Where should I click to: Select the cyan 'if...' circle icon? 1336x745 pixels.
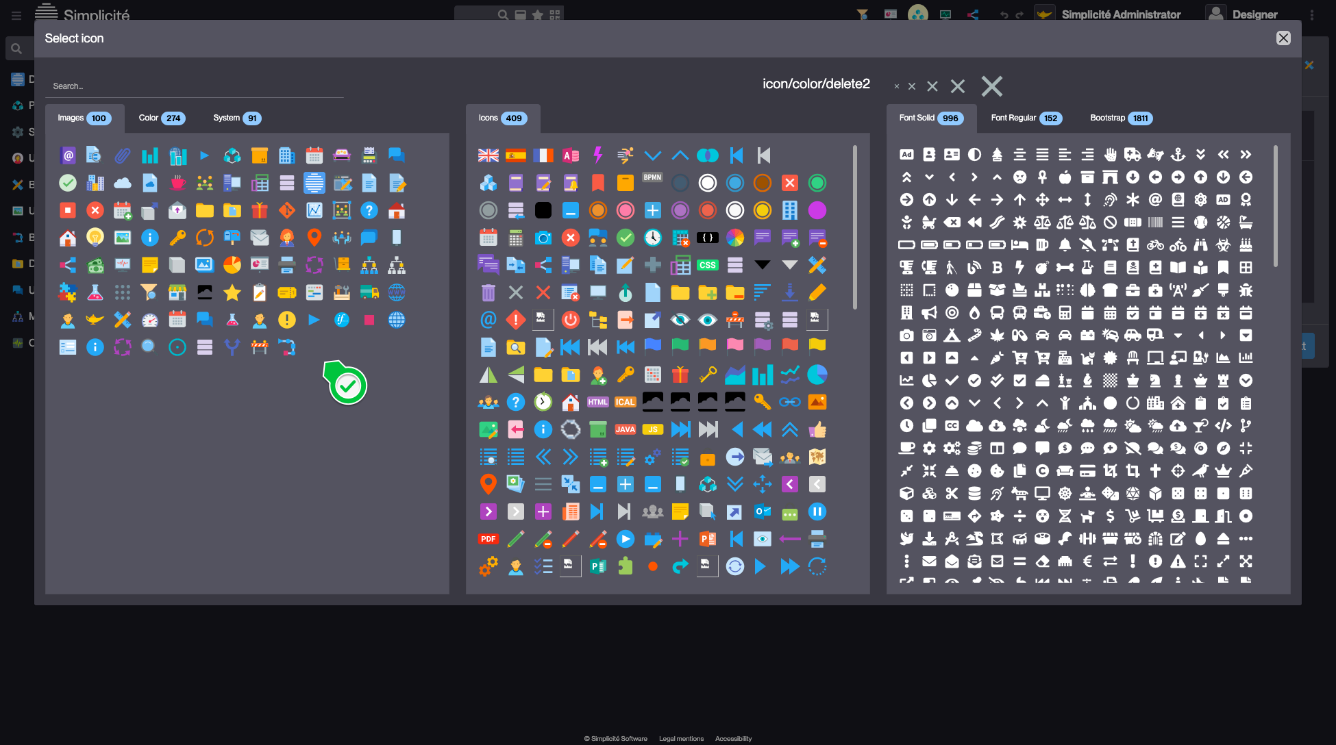click(342, 320)
